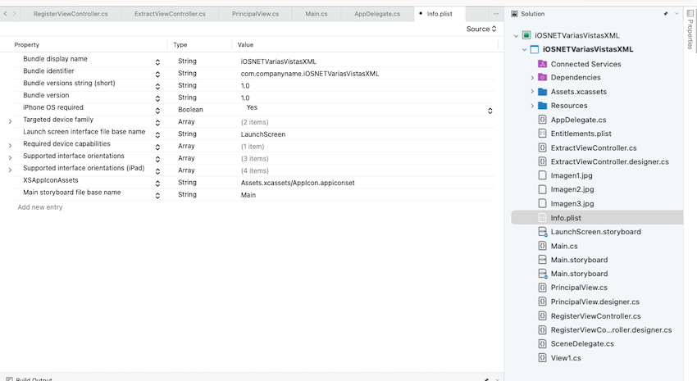
Task: Expand the Resources folder
Action: tap(532, 106)
